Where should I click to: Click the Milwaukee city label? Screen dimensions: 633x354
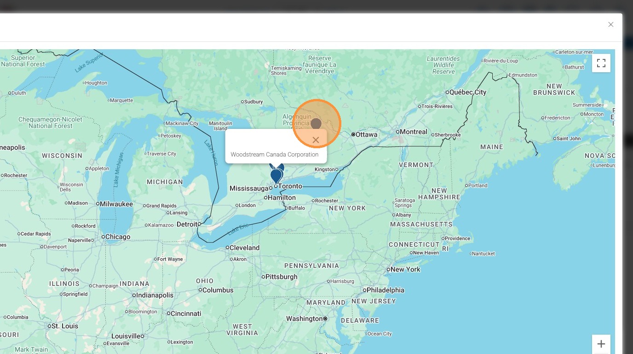[116, 204]
